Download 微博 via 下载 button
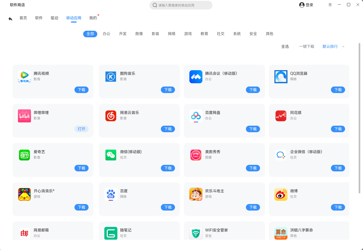Viewport: 363px width, 250px height. [x=338, y=207]
